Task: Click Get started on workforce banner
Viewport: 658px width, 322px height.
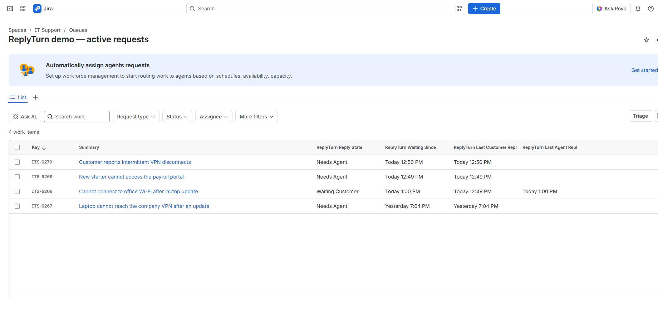Action: tap(644, 70)
